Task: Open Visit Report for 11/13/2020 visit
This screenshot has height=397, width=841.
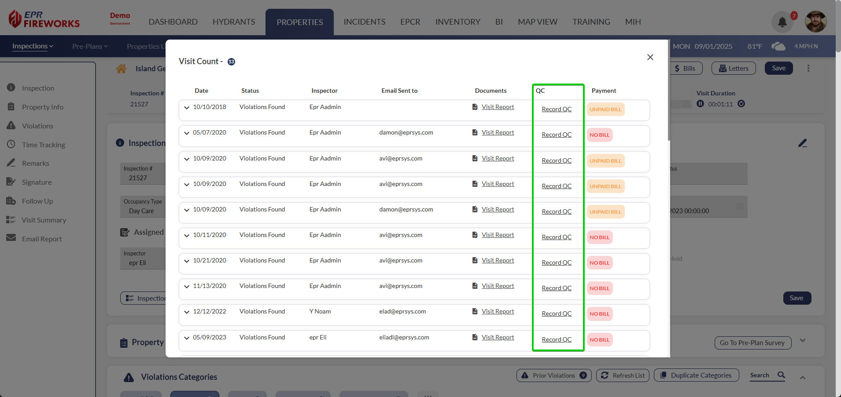Action: [x=498, y=286]
